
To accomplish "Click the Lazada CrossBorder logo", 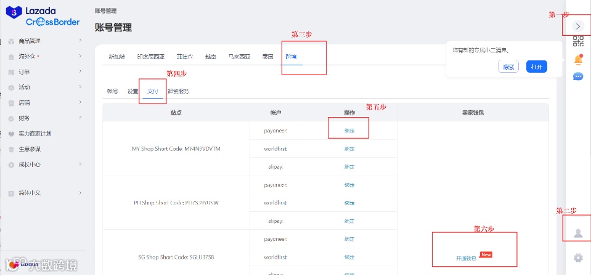I will [42, 17].
